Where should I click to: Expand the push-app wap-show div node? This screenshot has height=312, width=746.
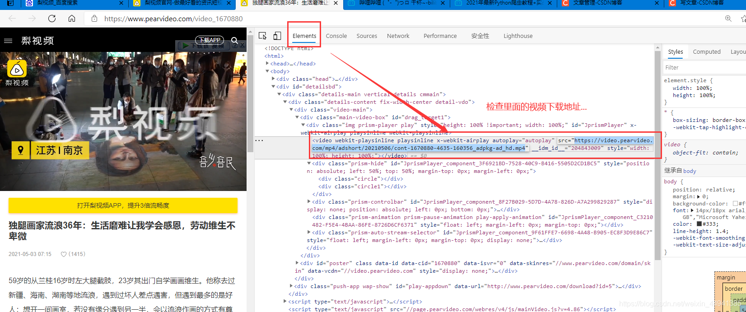coord(291,286)
